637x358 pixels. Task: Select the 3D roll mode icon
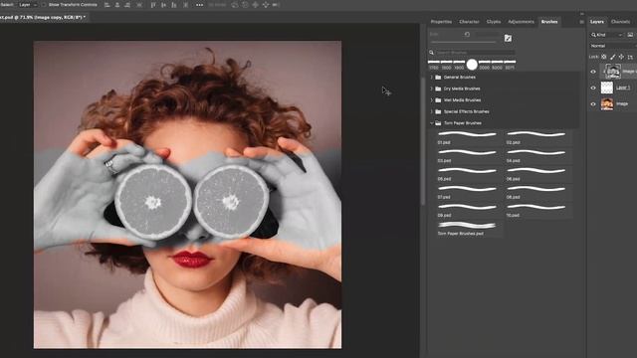[x=245, y=5]
